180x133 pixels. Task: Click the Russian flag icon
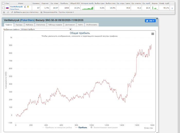point(7,8)
